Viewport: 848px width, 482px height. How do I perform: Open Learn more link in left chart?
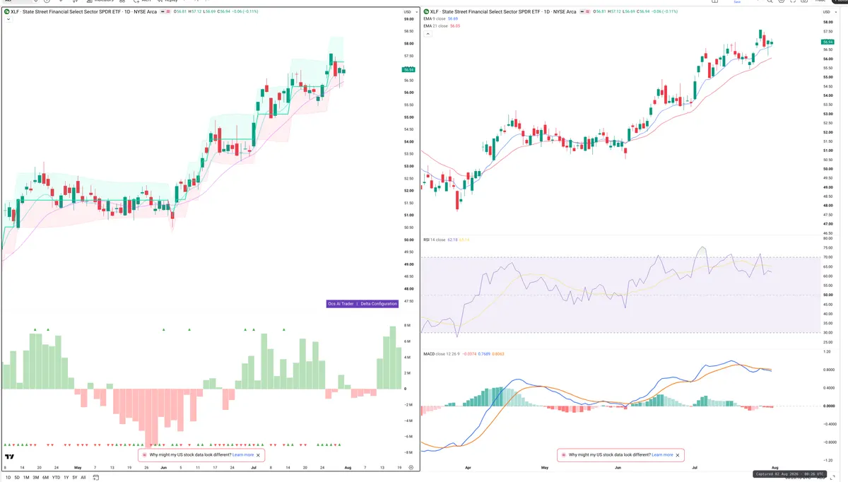(x=242, y=455)
